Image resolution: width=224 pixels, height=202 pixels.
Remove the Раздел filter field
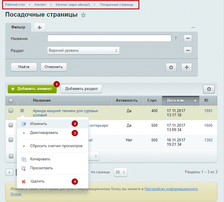(188, 50)
